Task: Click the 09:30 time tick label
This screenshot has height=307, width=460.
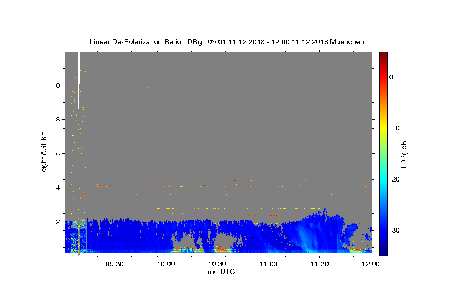Action: [115, 264]
